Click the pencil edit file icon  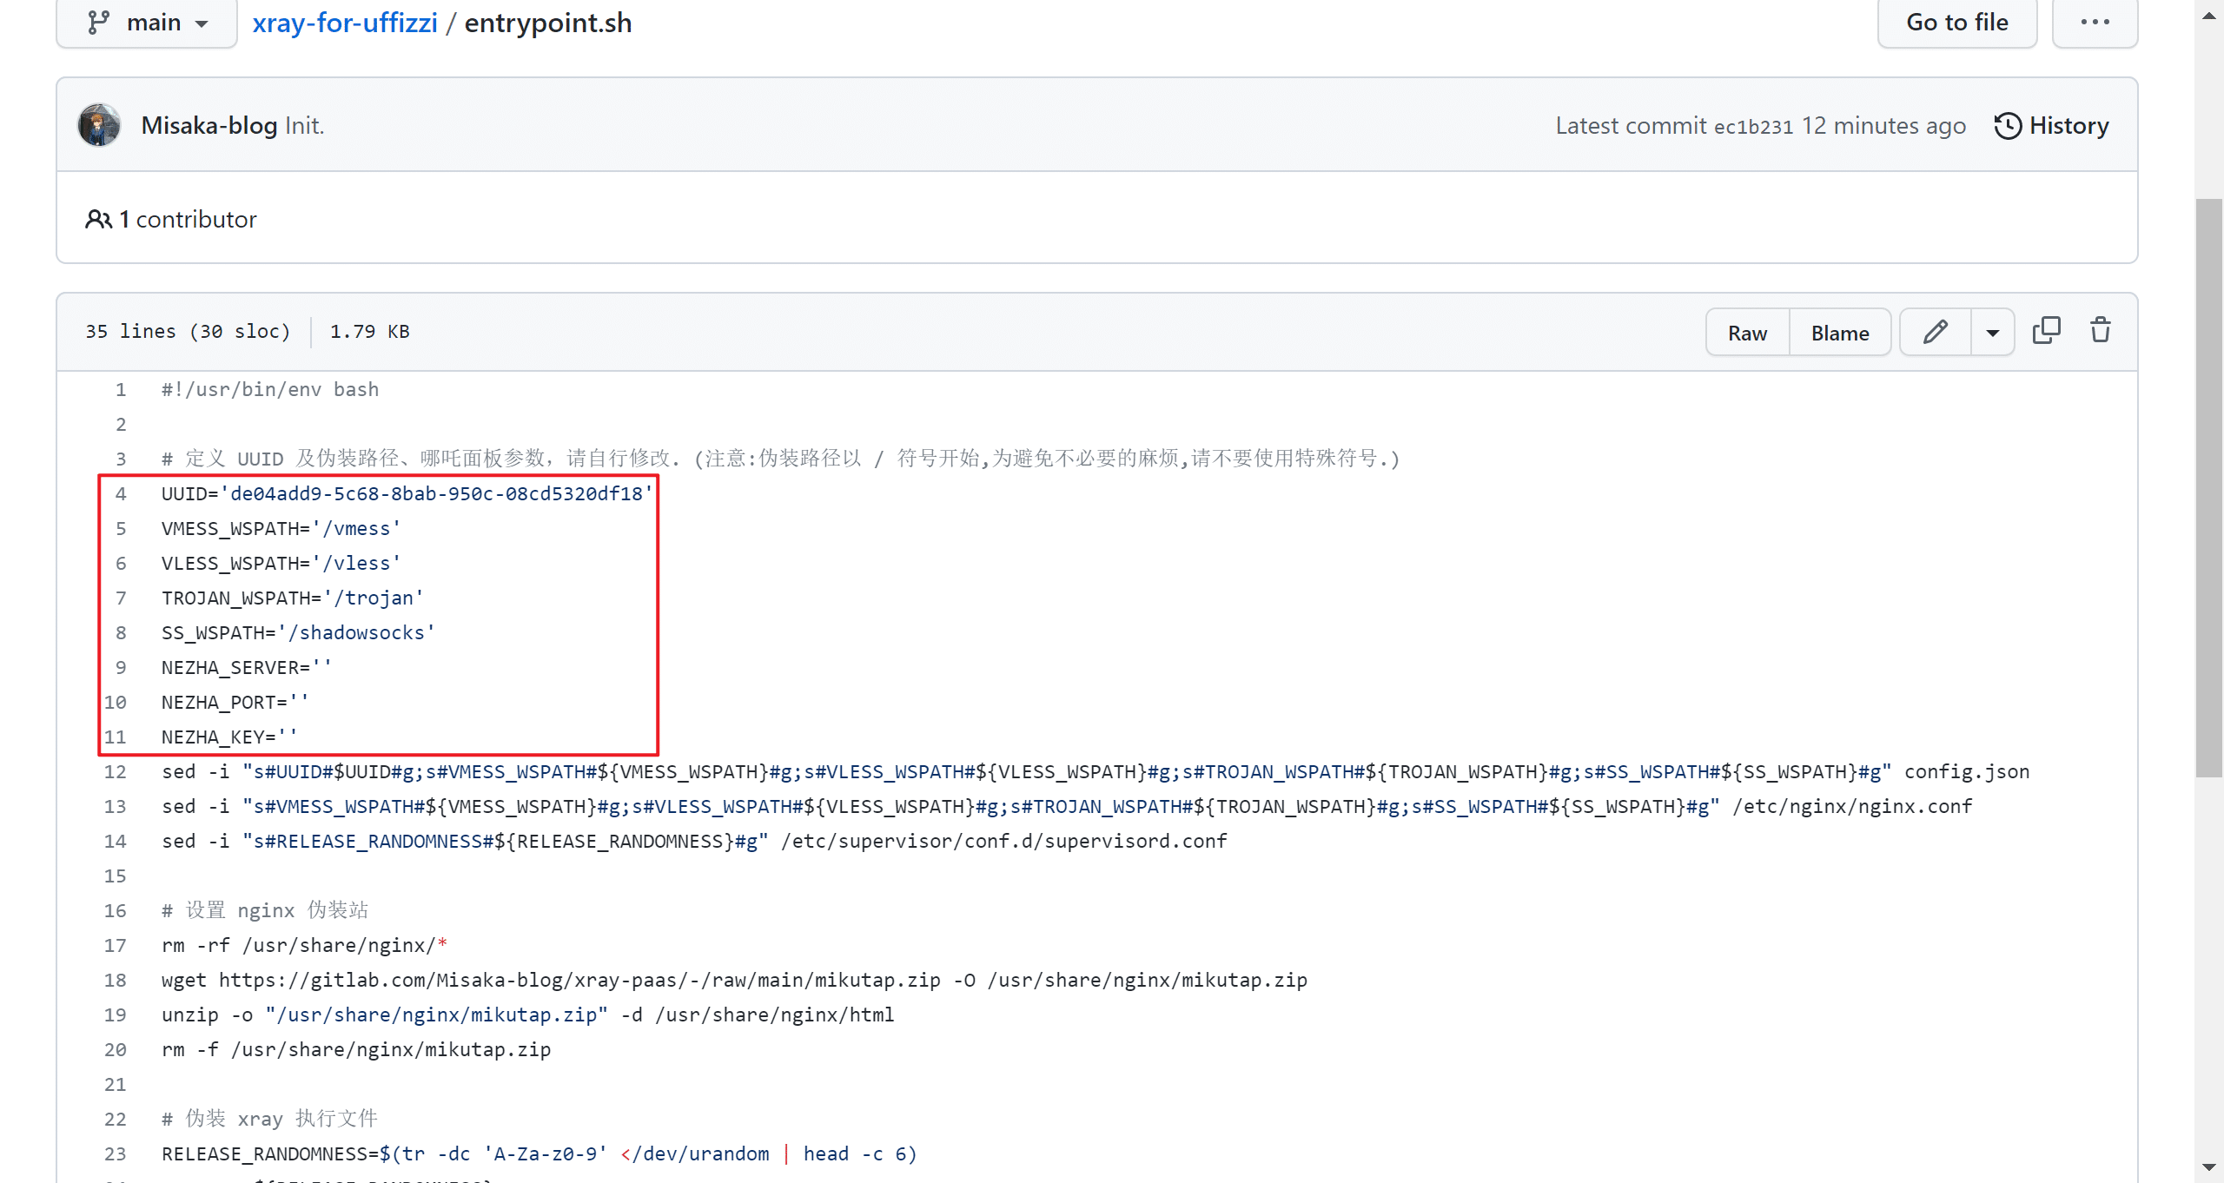[x=1935, y=332]
